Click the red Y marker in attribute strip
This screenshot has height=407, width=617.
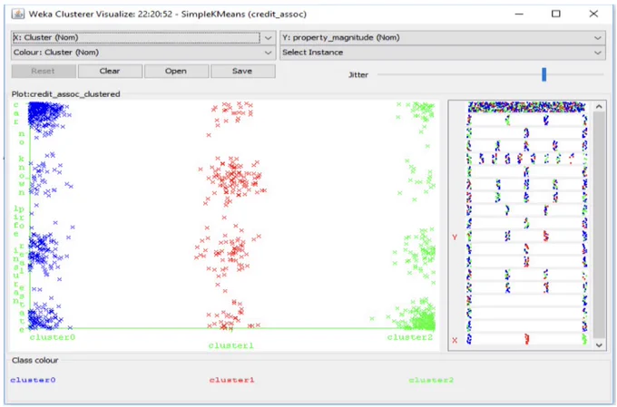[x=455, y=237]
